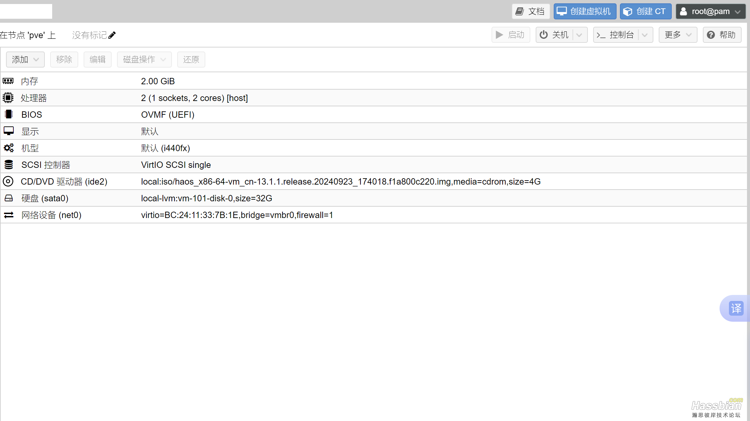The image size is (750, 421).
Task: Click the terminal prompt icon on Console button
Action: coord(601,35)
